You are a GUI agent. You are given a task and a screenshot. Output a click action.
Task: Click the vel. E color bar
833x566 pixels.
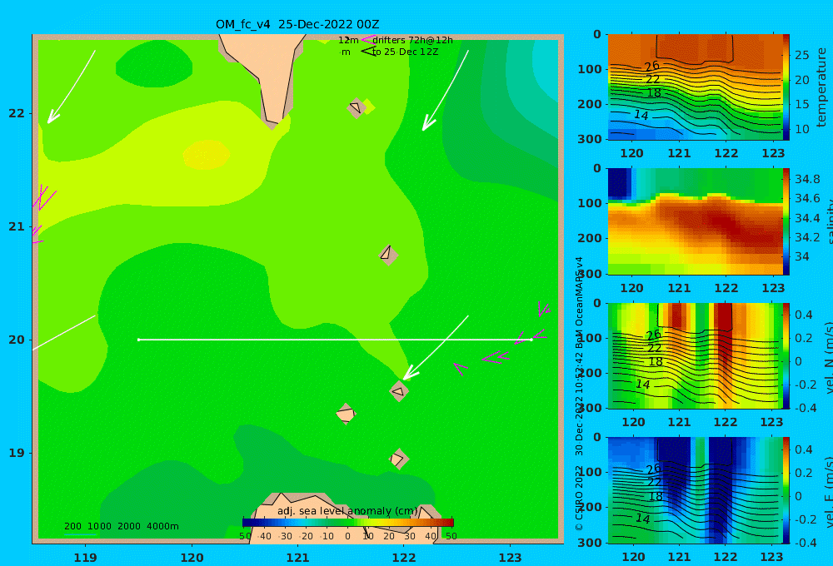click(786, 490)
